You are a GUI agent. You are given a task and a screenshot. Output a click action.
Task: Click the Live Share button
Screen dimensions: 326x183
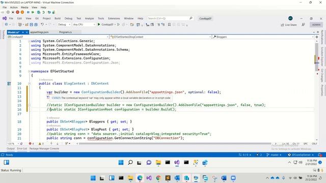pyautogui.click(x=289, y=25)
